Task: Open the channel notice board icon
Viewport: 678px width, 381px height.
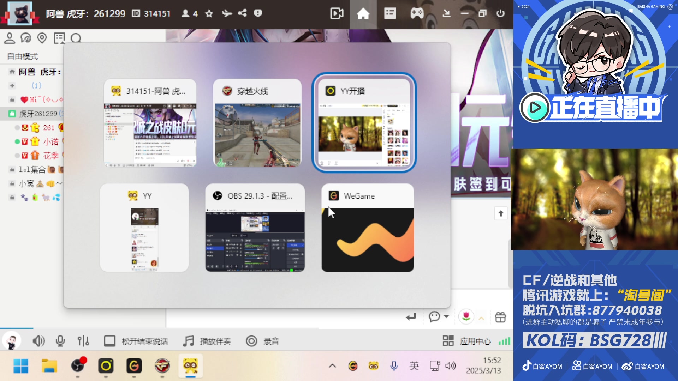Action: [x=59, y=38]
